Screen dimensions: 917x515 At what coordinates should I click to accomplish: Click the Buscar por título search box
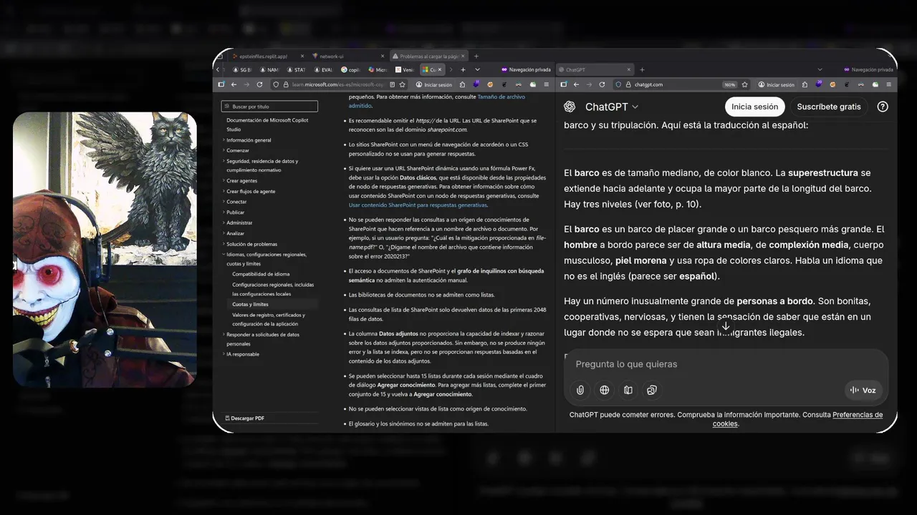click(269, 106)
